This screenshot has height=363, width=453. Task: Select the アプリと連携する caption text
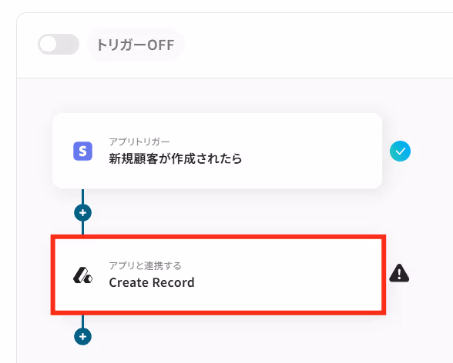(145, 265)
